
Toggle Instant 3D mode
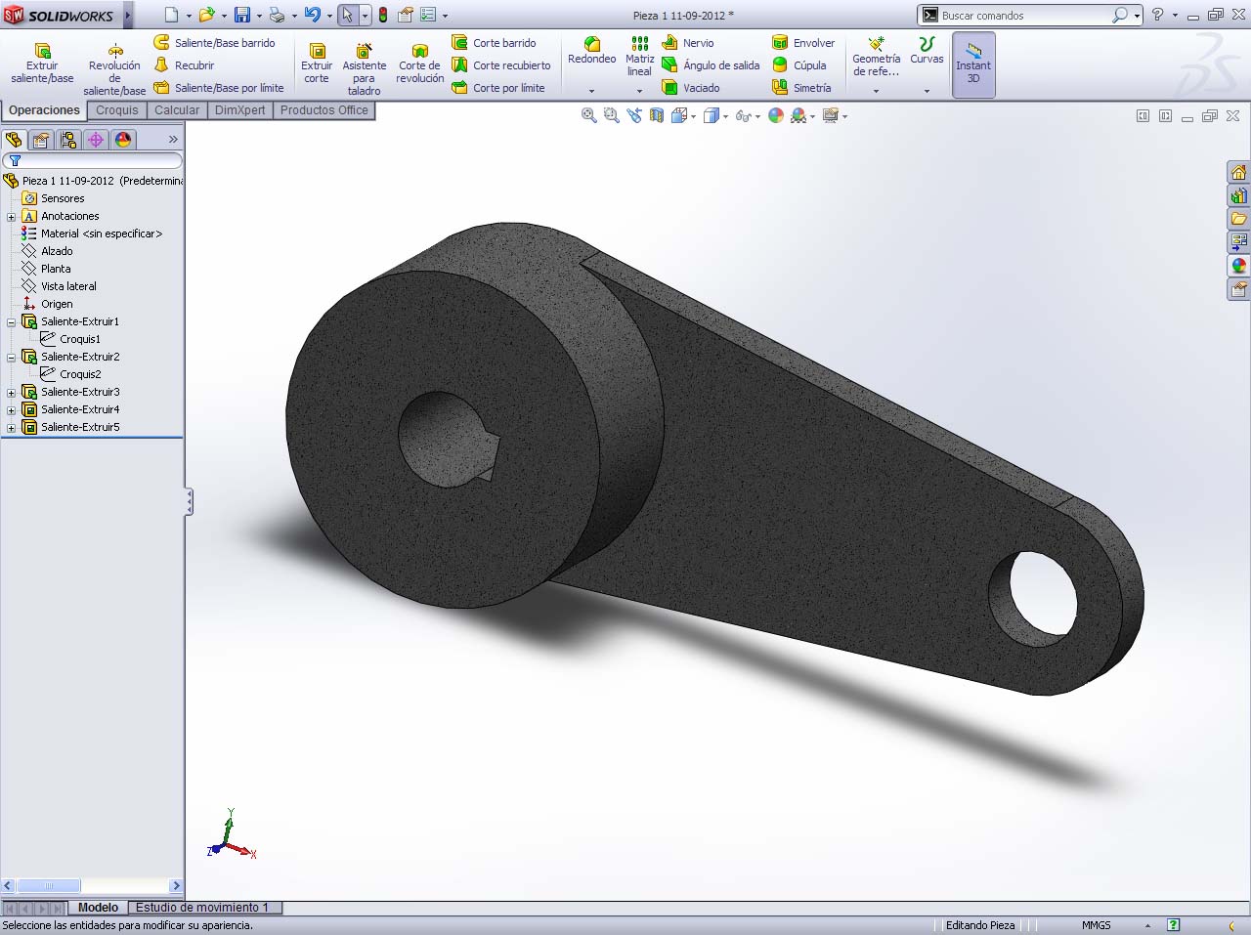tap(973, 64)
